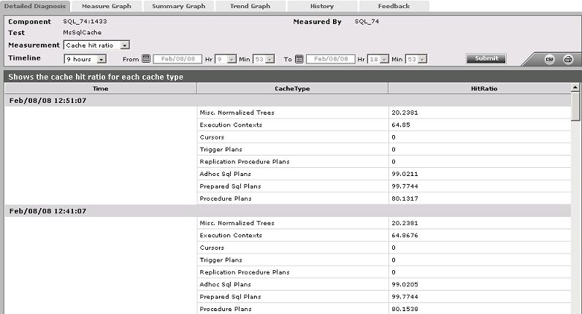Click the vertical scrollbar thumb

575,106
